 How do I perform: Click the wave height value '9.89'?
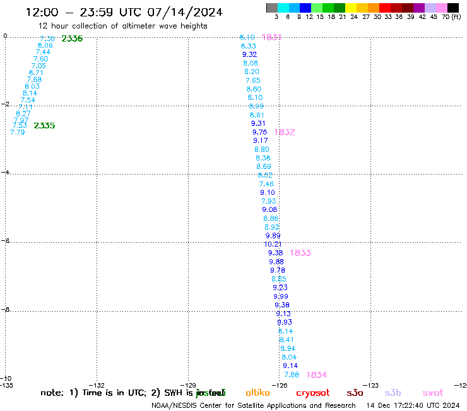(x=273, y=236)
